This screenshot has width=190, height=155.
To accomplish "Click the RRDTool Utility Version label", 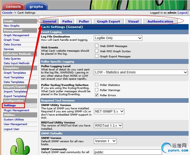I will point(58,122).
